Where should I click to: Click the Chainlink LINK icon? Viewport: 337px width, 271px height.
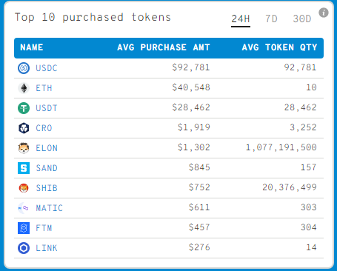click(x=24, y=248)
